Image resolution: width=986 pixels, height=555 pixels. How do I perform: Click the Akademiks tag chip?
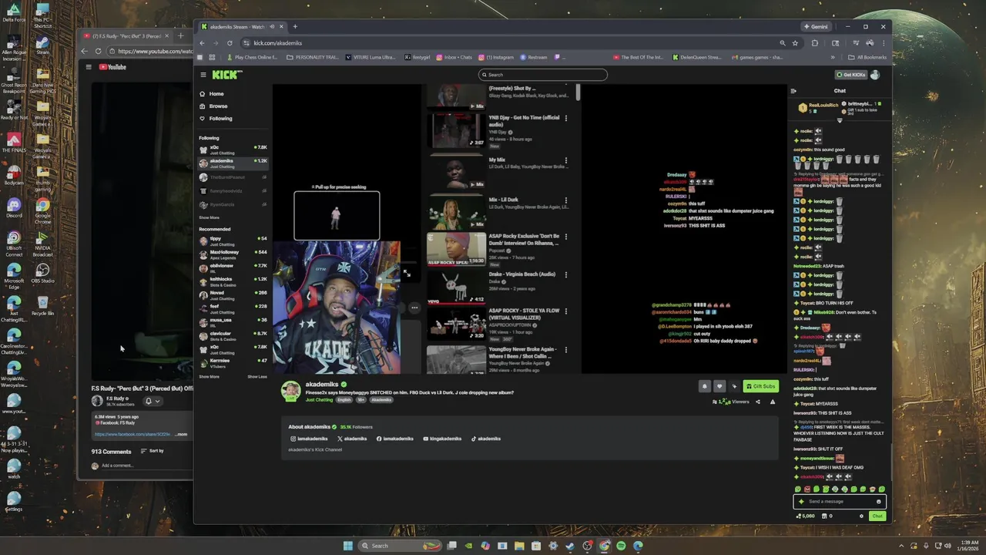[381, 400]
